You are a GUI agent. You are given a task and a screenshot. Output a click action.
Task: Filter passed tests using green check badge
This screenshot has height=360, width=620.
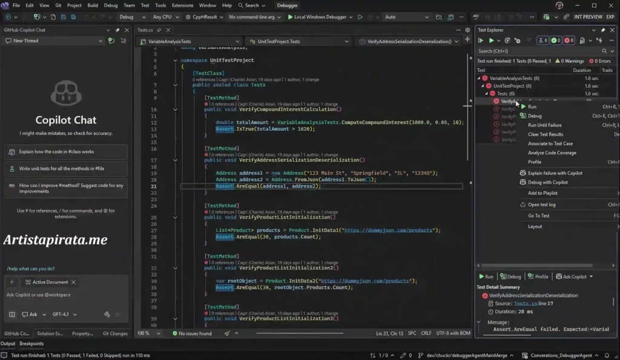click(x=554, y=40)
